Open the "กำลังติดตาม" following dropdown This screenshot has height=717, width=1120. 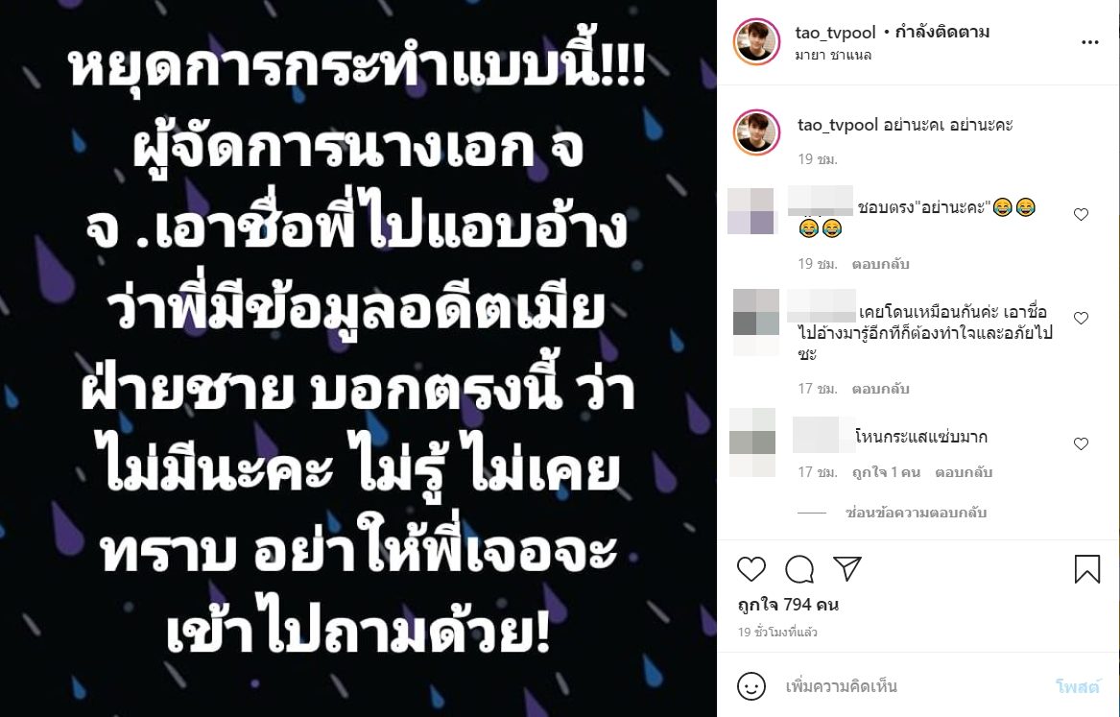coord(941,32)
